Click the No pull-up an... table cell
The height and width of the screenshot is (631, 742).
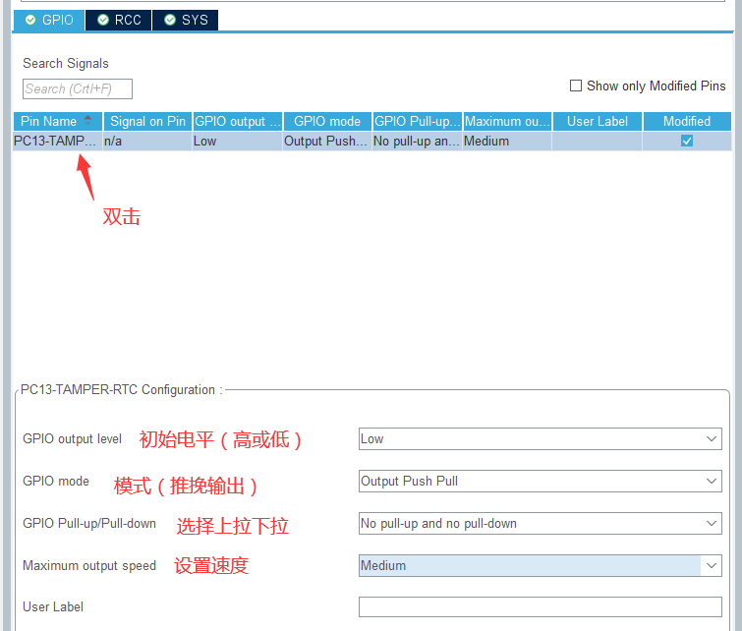pyautogui.click(x=418, y=142)
